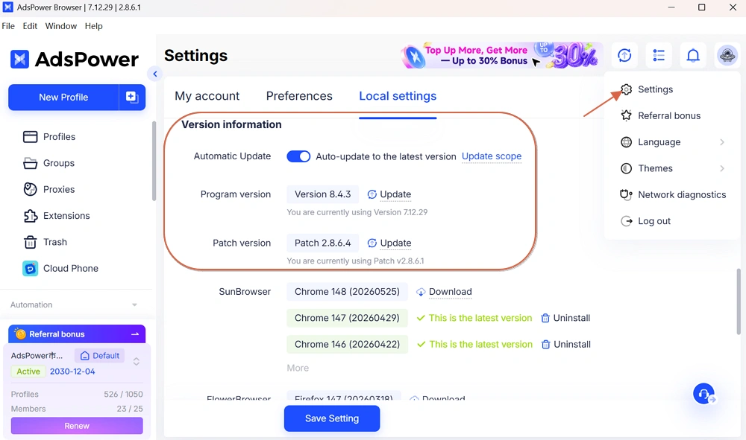Click the AdsPower logo in sidebar
The height and width of the screenshot is (440, 746).
tap(74, 60)
